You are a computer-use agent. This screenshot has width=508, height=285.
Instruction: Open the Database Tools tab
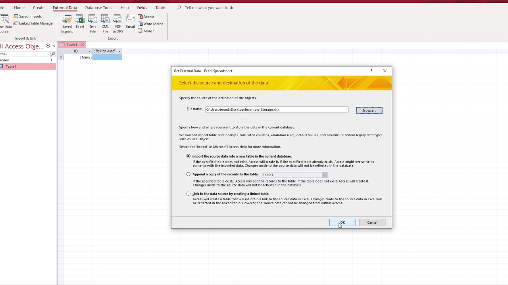(x=98, y=8)
